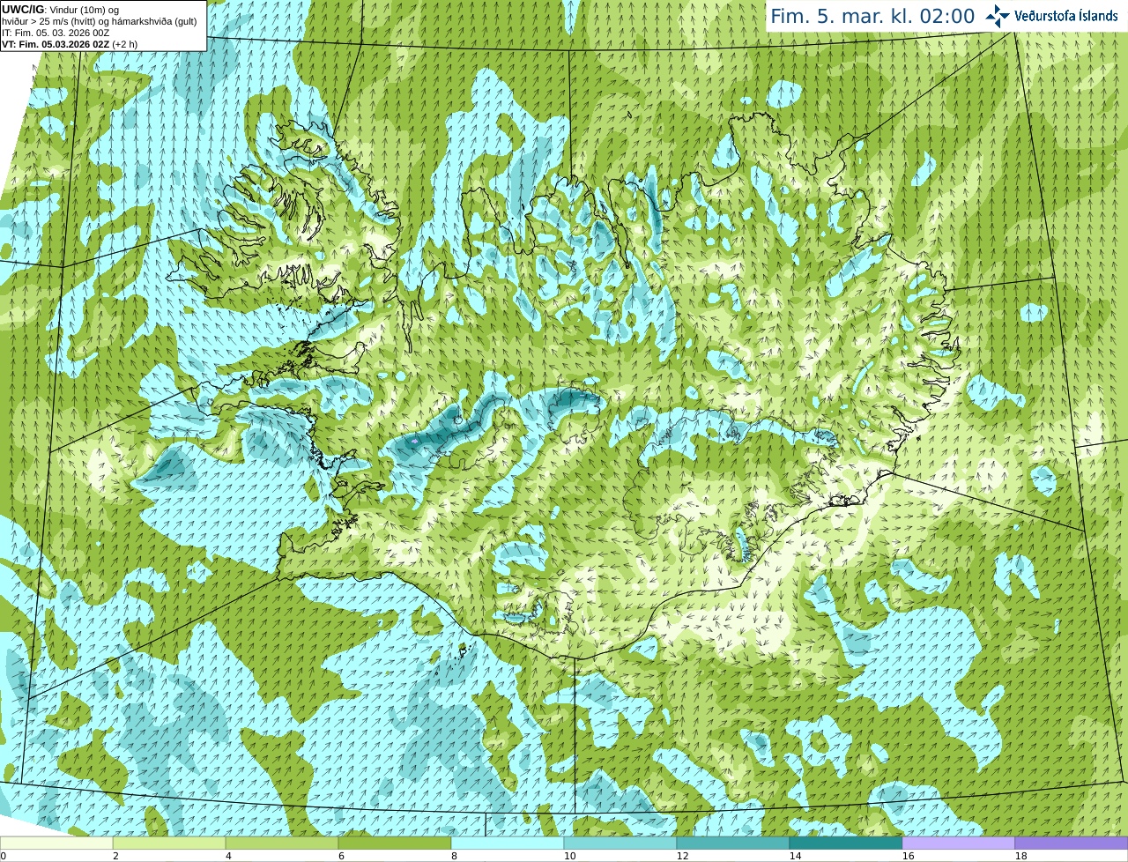This screenshot has height=862, width=1128.
Task: Click the legend scale label '4'
Action: click(x=228, y=856)
